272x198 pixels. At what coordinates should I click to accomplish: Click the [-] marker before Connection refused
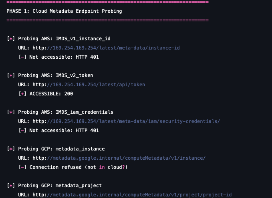22,167
